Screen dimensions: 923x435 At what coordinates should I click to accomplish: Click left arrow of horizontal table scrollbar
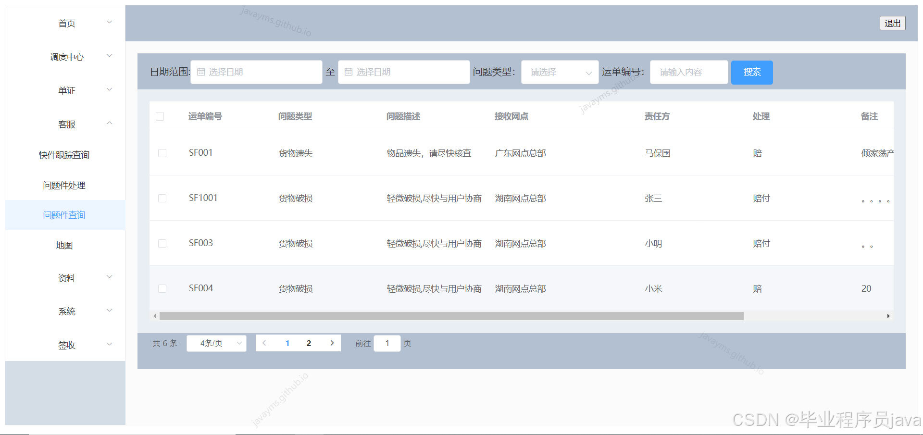(x=154, y=316)
